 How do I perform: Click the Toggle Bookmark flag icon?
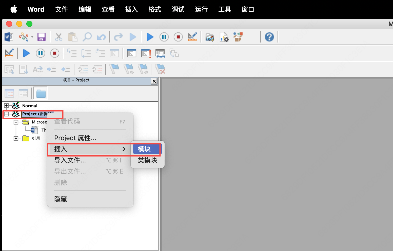click(114, 69)
